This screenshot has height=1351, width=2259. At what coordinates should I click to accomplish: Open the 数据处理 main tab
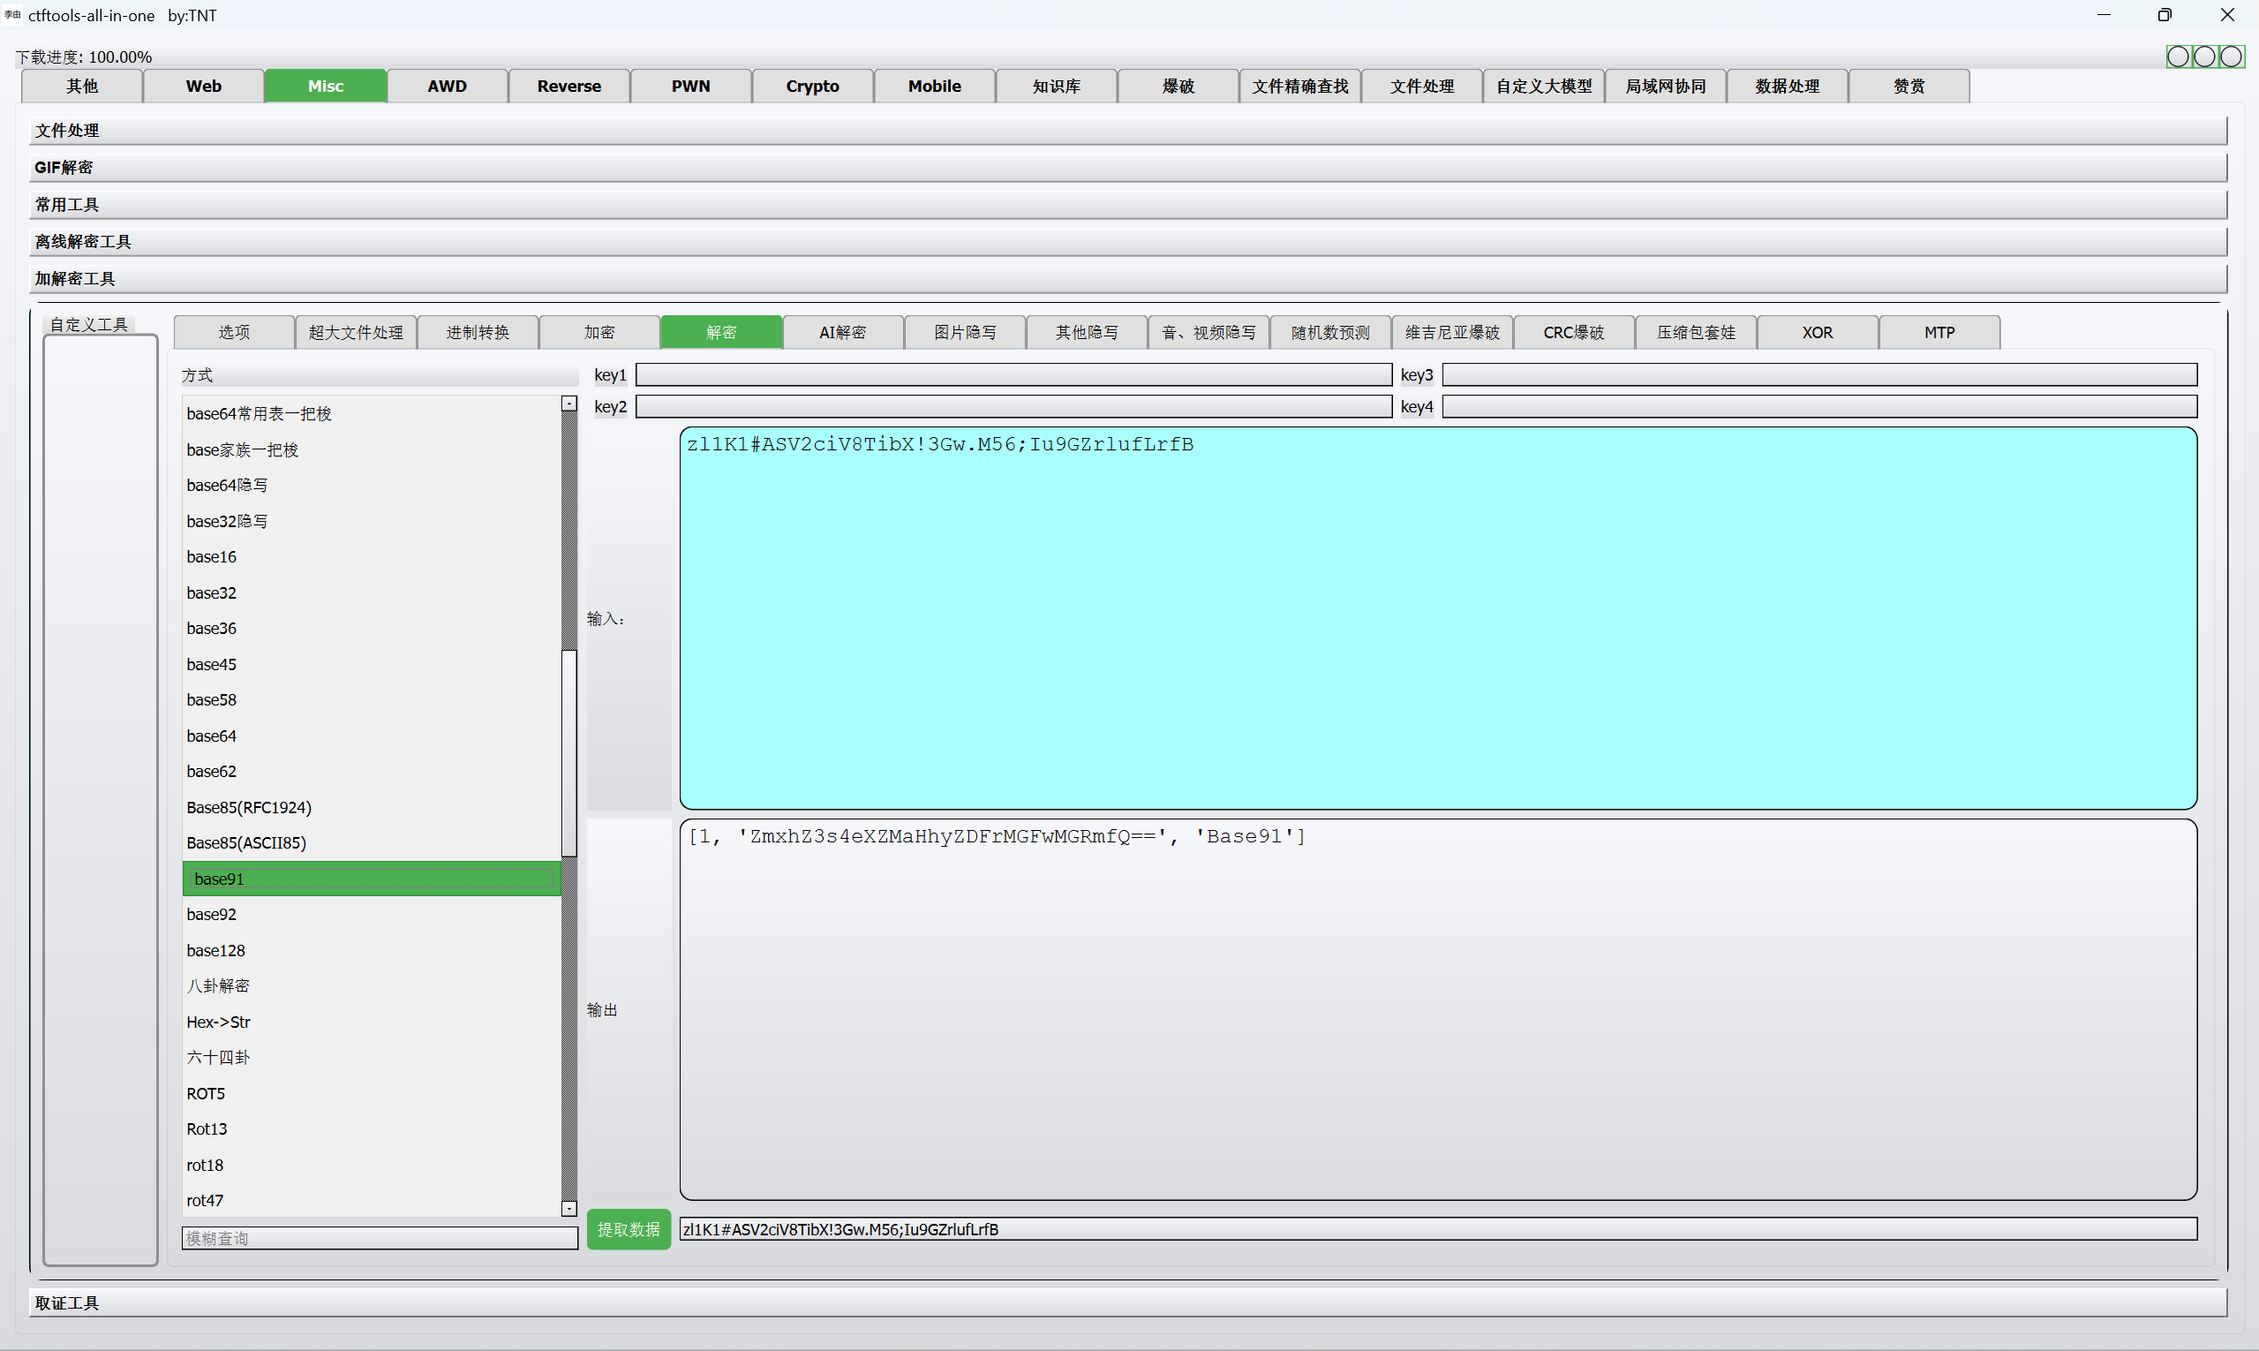pyautogui.click(x=1788, y=86)
